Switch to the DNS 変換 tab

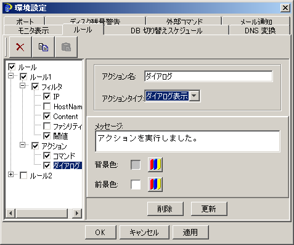click(260, 30)
